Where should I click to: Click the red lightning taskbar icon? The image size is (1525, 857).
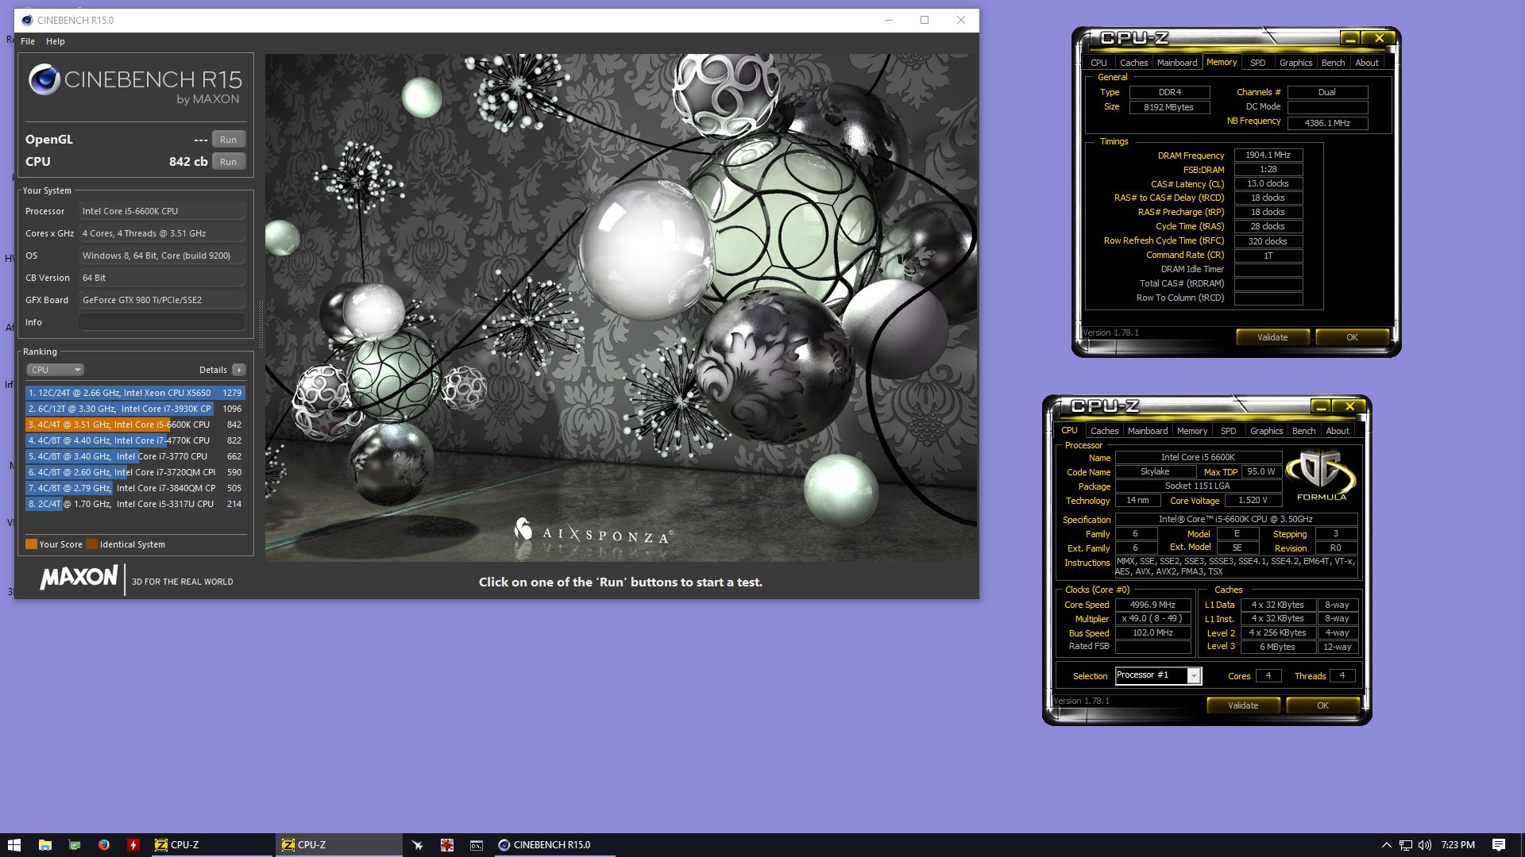[133, 845]
